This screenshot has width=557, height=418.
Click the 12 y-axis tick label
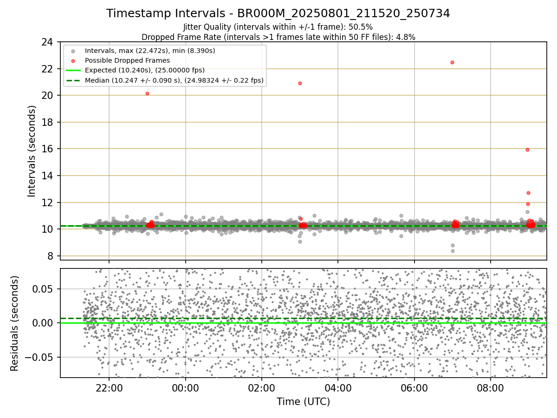click(x=47, y=202)
